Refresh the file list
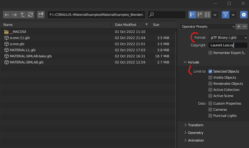 pos(30,15)
